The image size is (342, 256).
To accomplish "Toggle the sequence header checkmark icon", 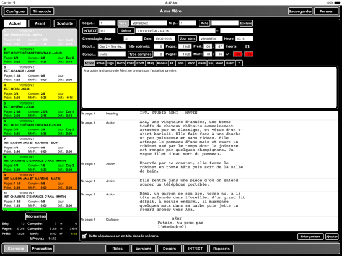I will [x=85, y=236].
